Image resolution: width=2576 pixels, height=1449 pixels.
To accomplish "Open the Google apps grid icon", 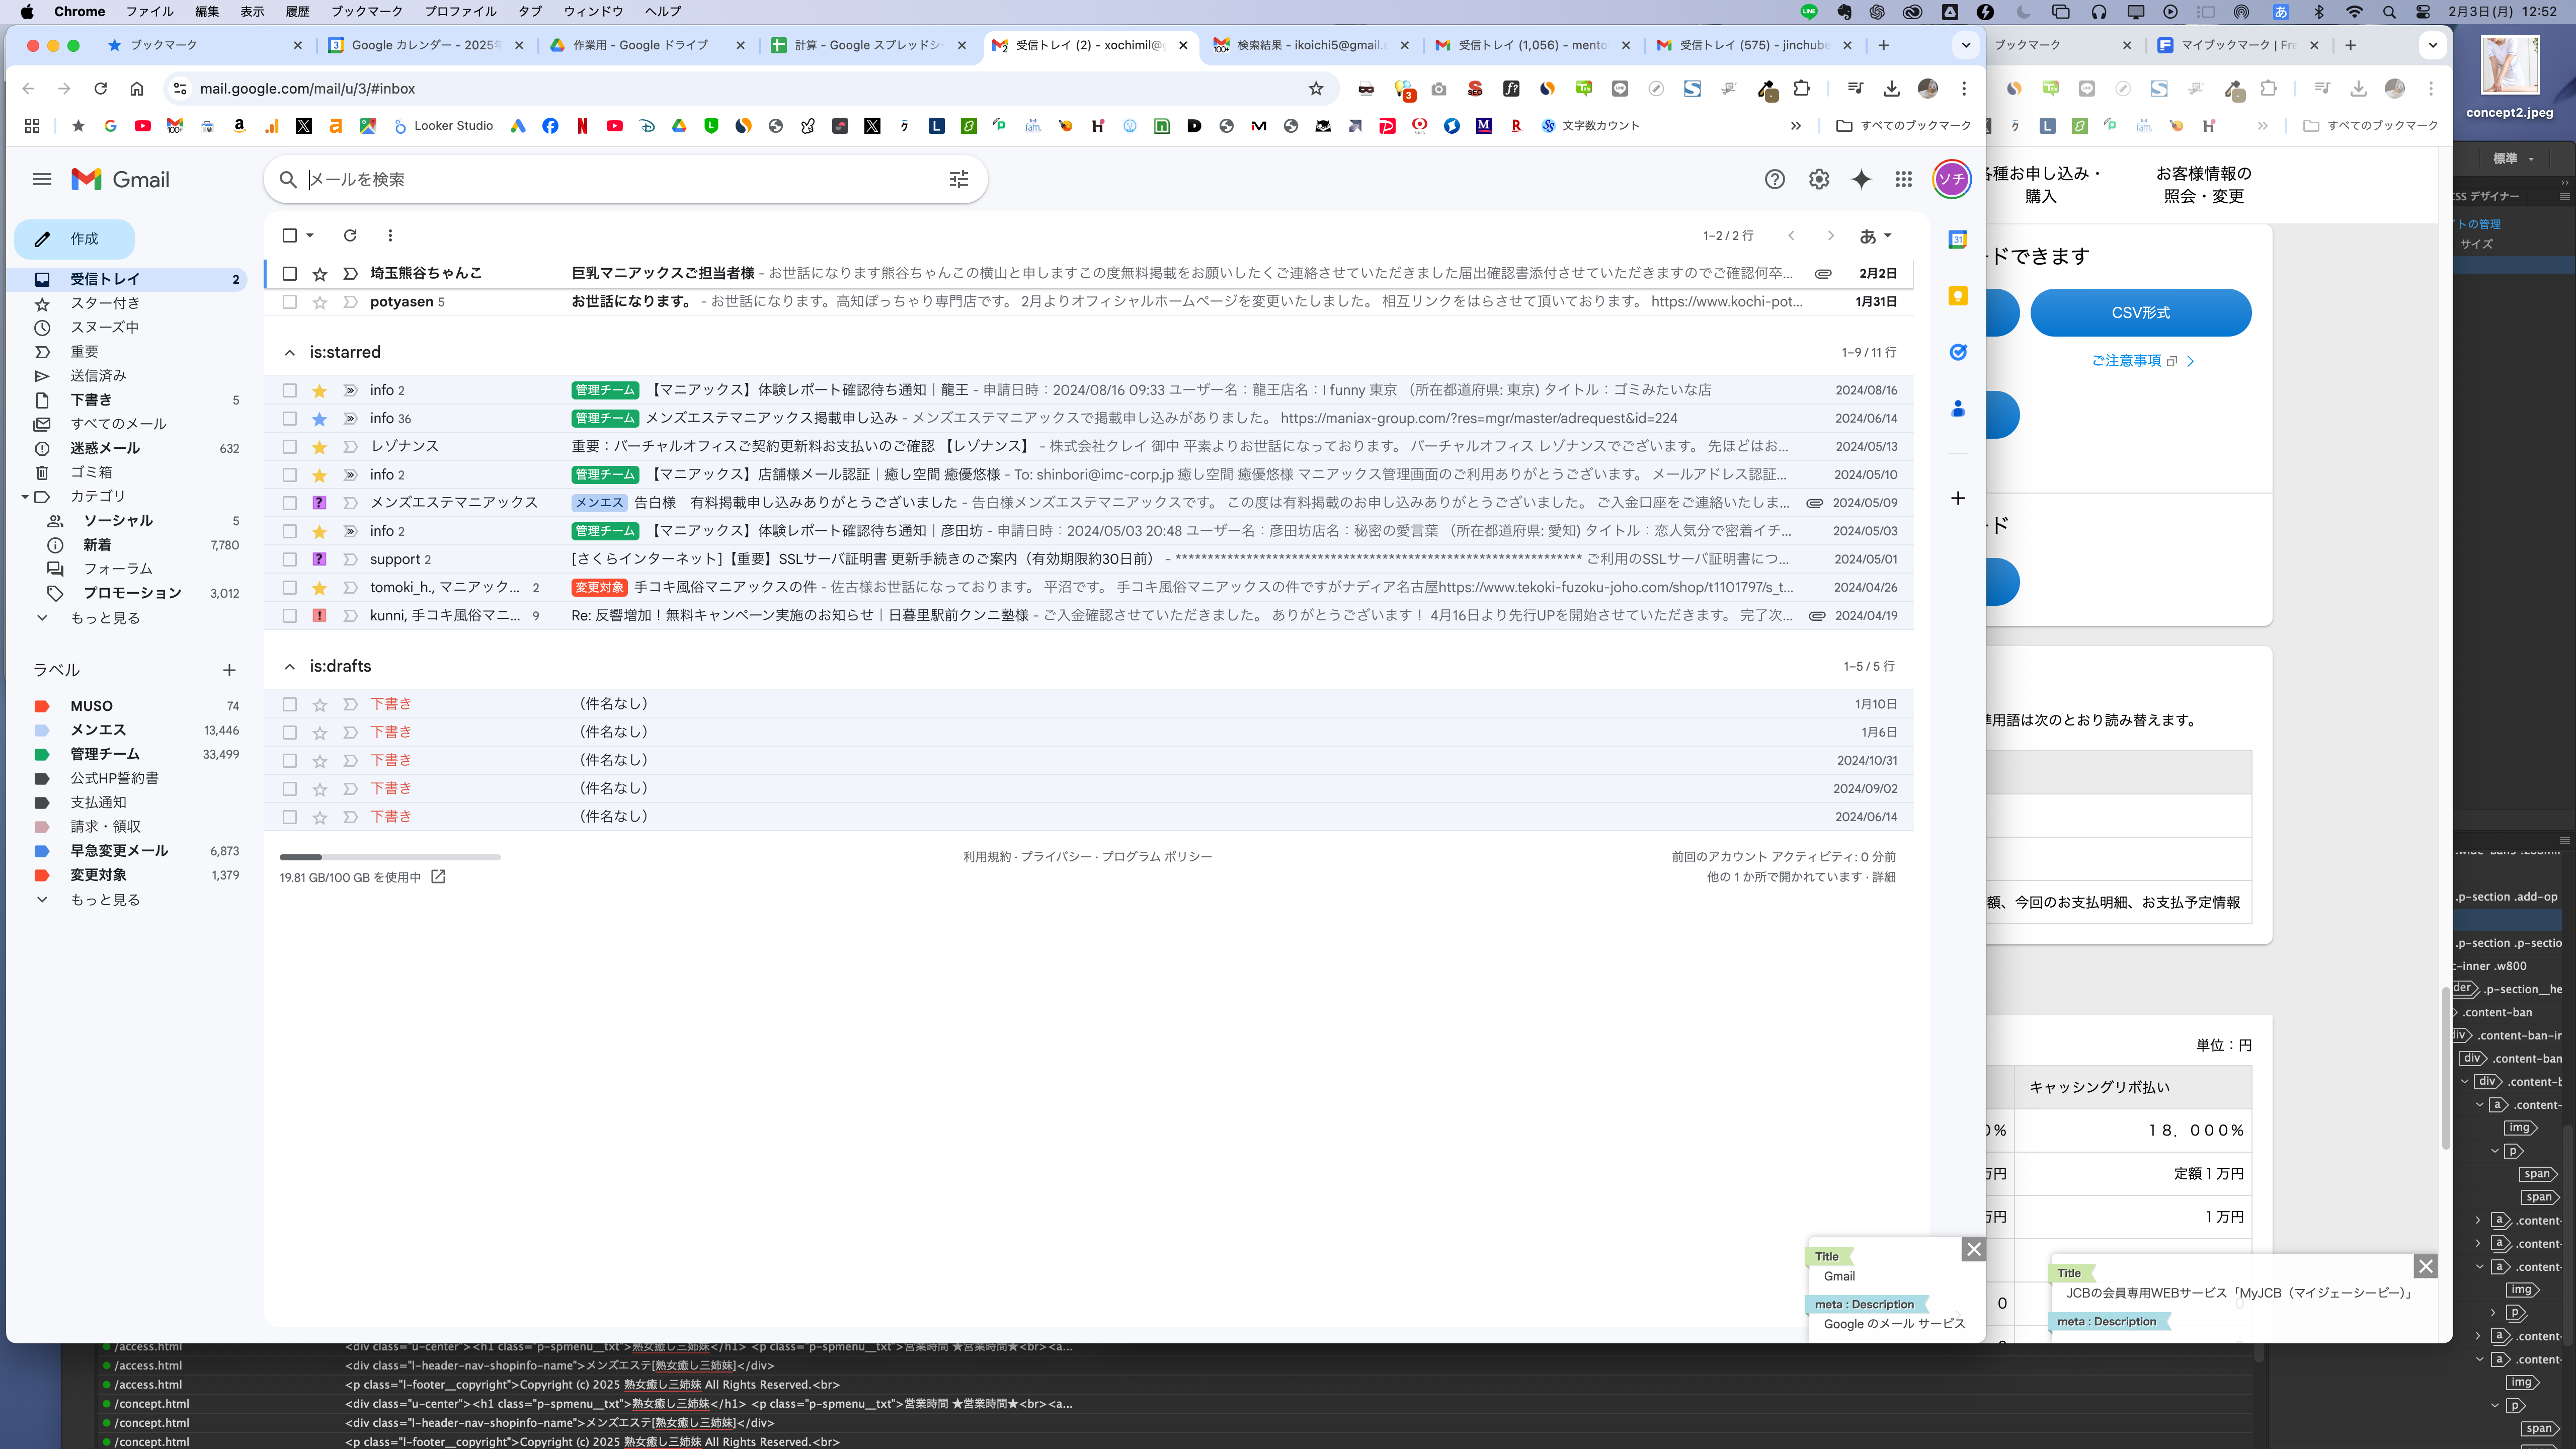I will pos(1903,179).
